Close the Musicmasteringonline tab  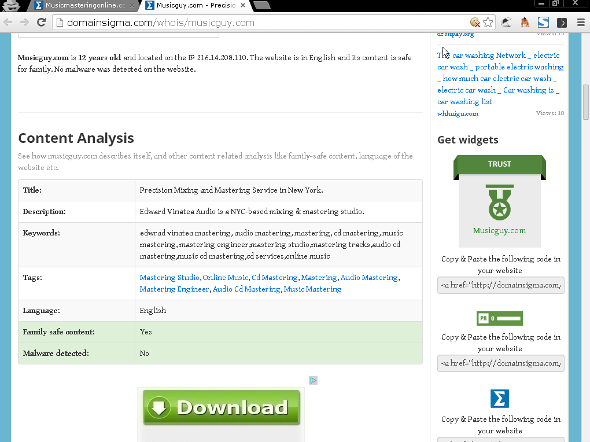pyautogui.click(x=132, y=5)
